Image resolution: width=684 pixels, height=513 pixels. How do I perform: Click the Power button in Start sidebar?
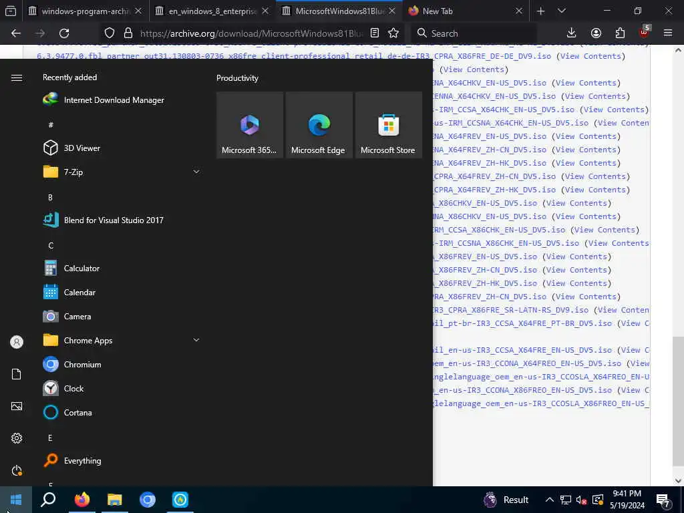tap(17, 470)
